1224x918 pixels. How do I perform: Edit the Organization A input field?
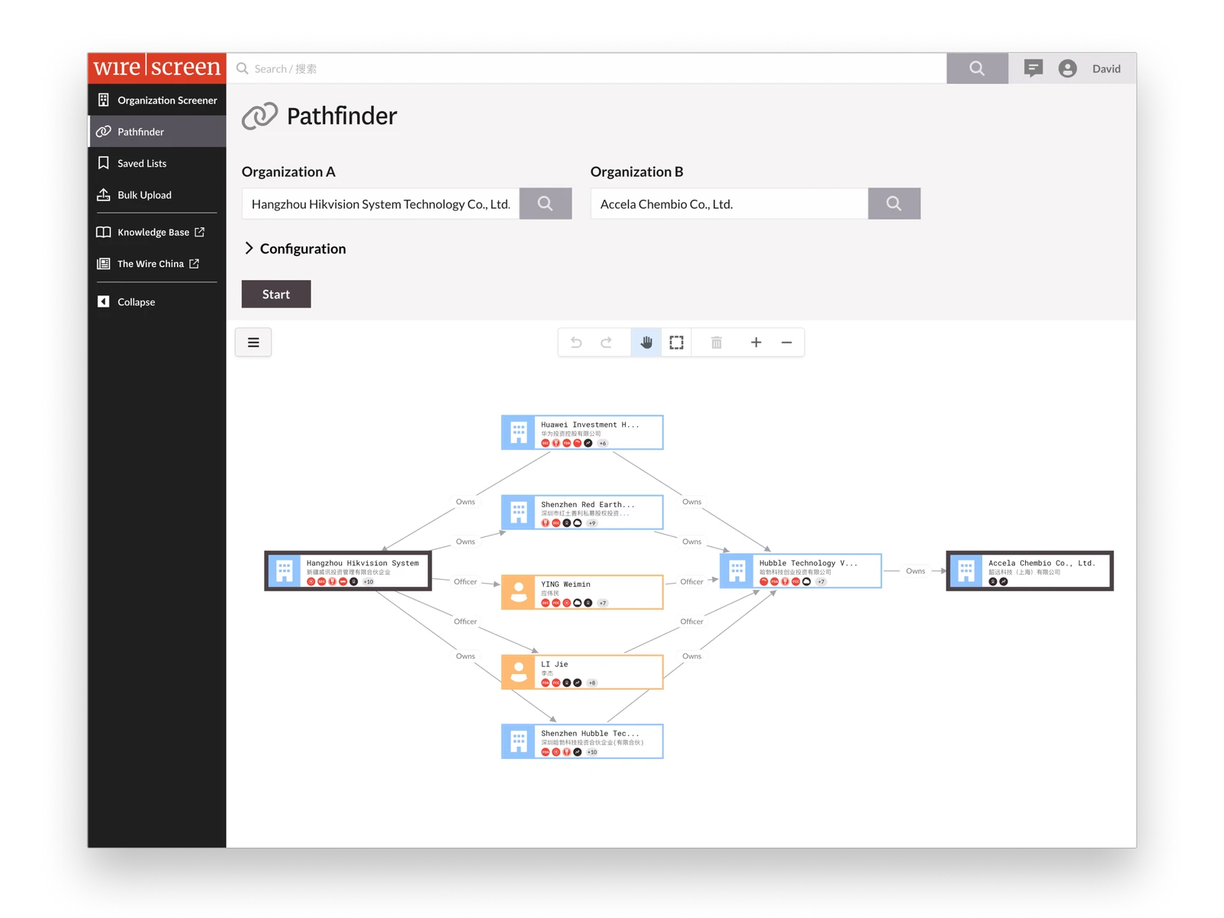click(x=381, y=203)
